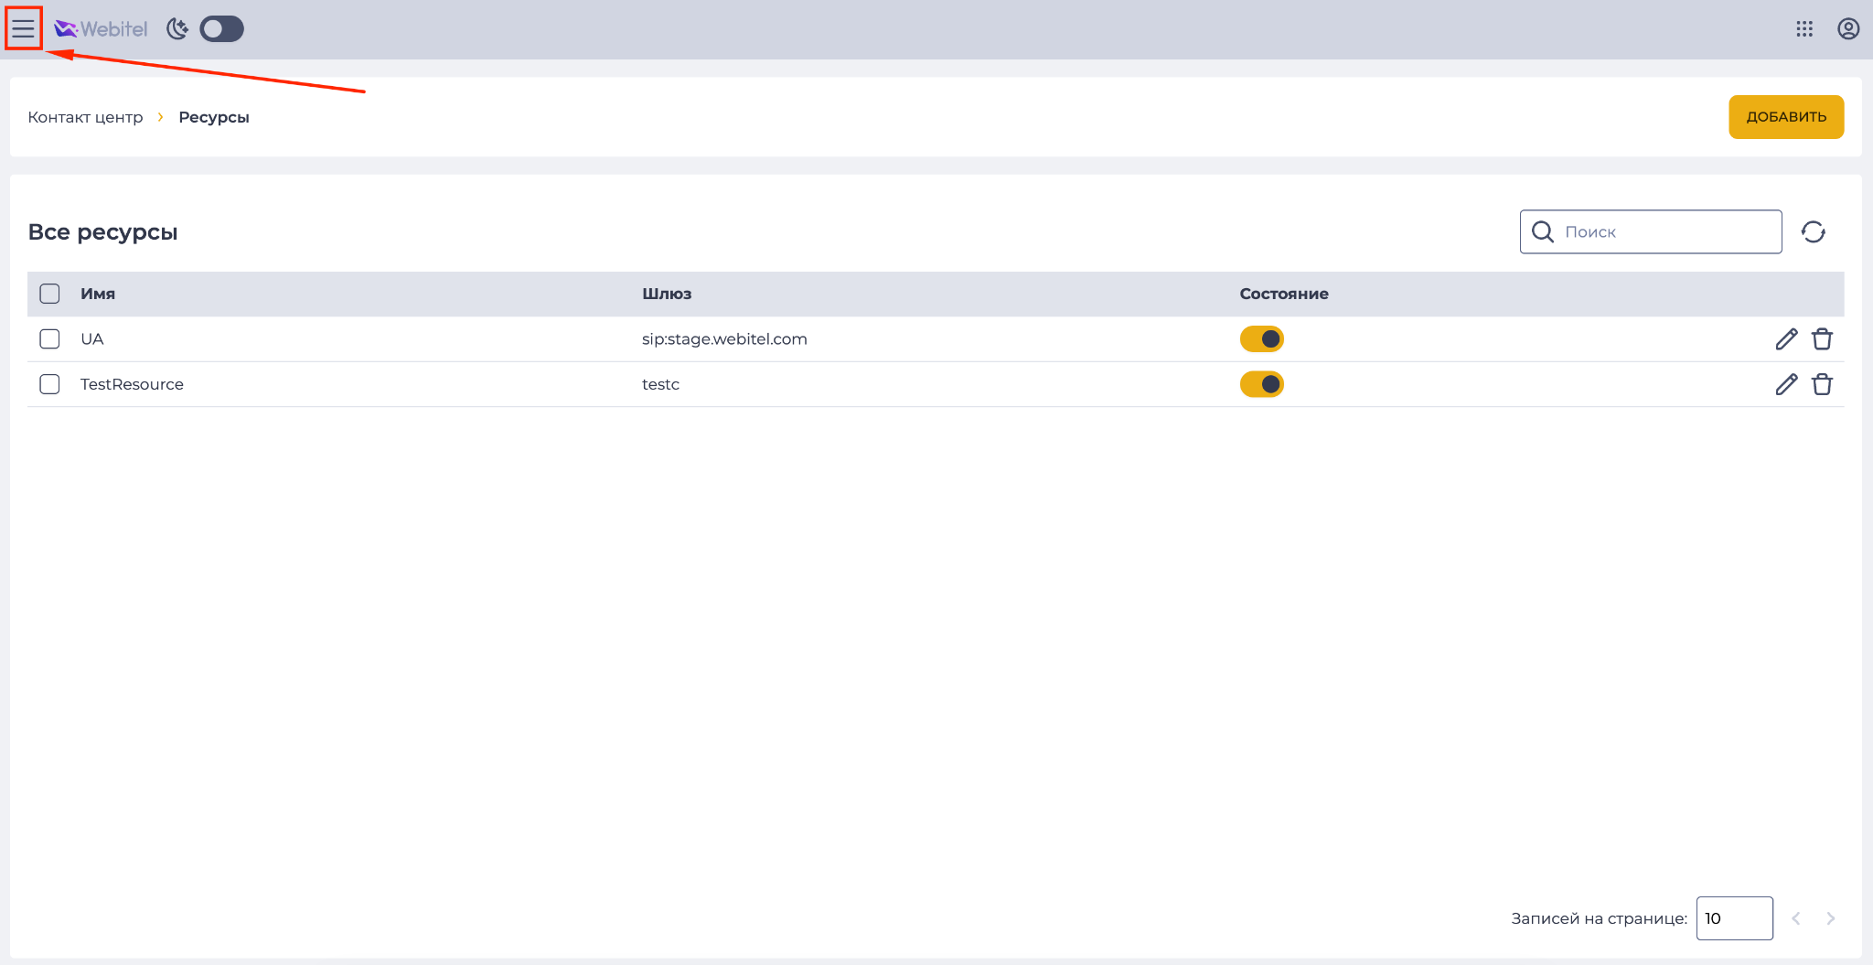Check the UA row checkbox
This screenshot has width=1873, height=965.
[49, 339]
